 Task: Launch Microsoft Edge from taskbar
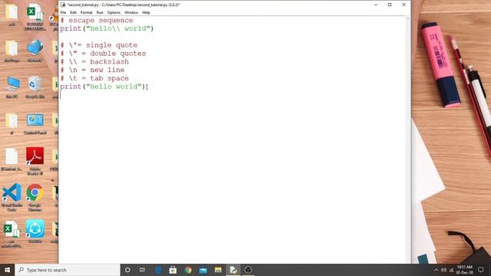pyautogui.click(x=158, y=270)
